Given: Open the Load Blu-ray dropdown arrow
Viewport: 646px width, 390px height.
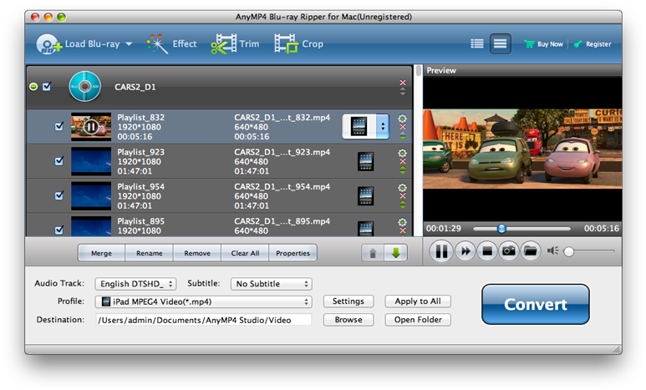Looking at the screenshot, I should [129, 44].
